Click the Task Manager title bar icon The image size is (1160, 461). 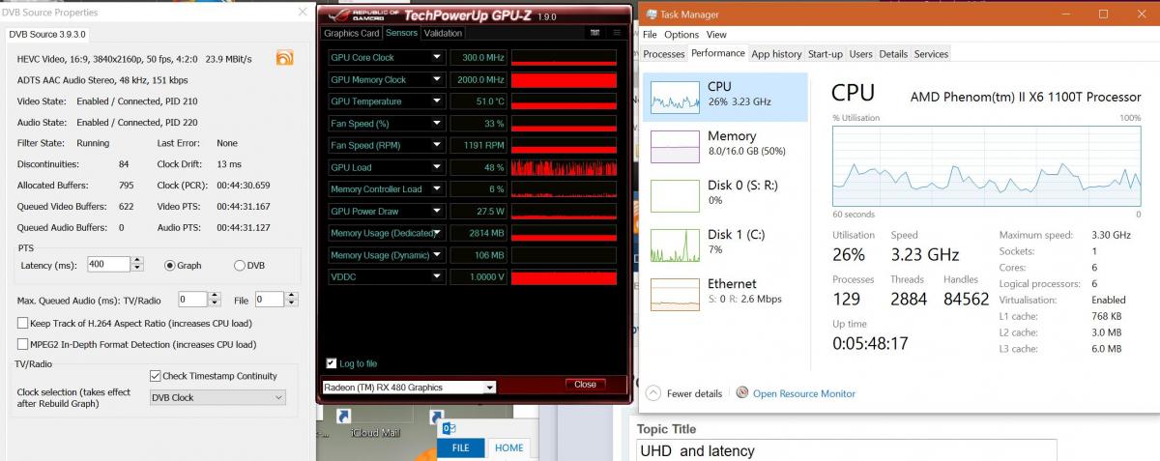point(651,14)
